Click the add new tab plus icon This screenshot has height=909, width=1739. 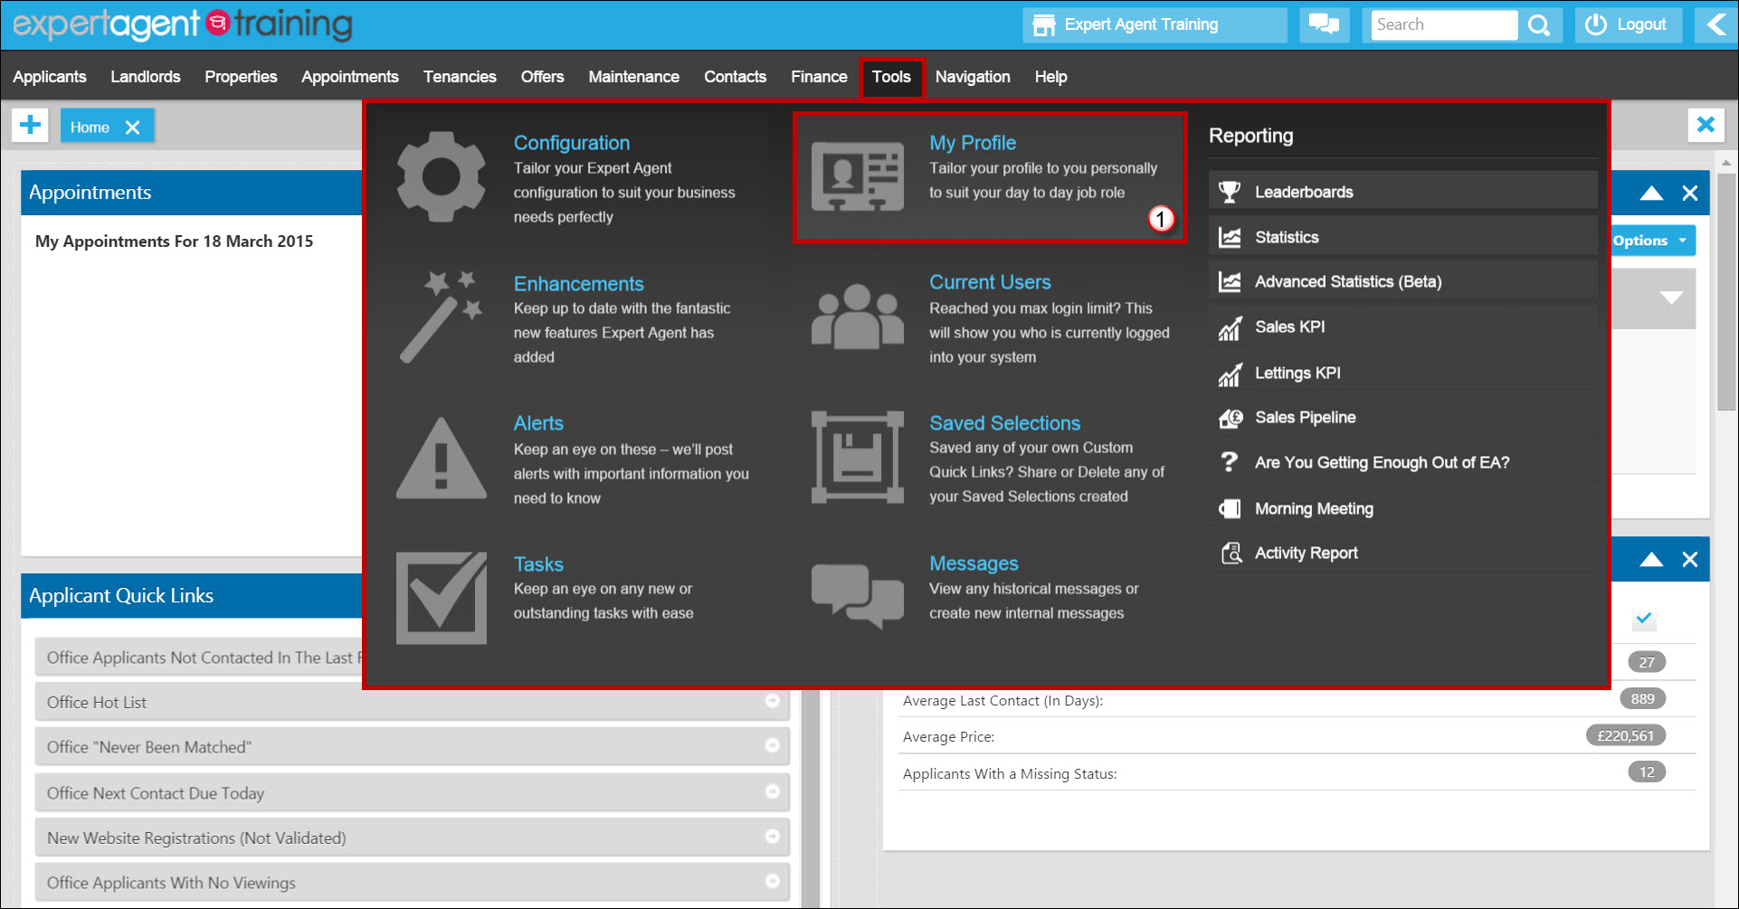tap(30, 125)
